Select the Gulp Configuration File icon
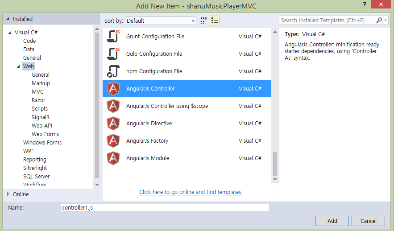 (x=113, y=54)
